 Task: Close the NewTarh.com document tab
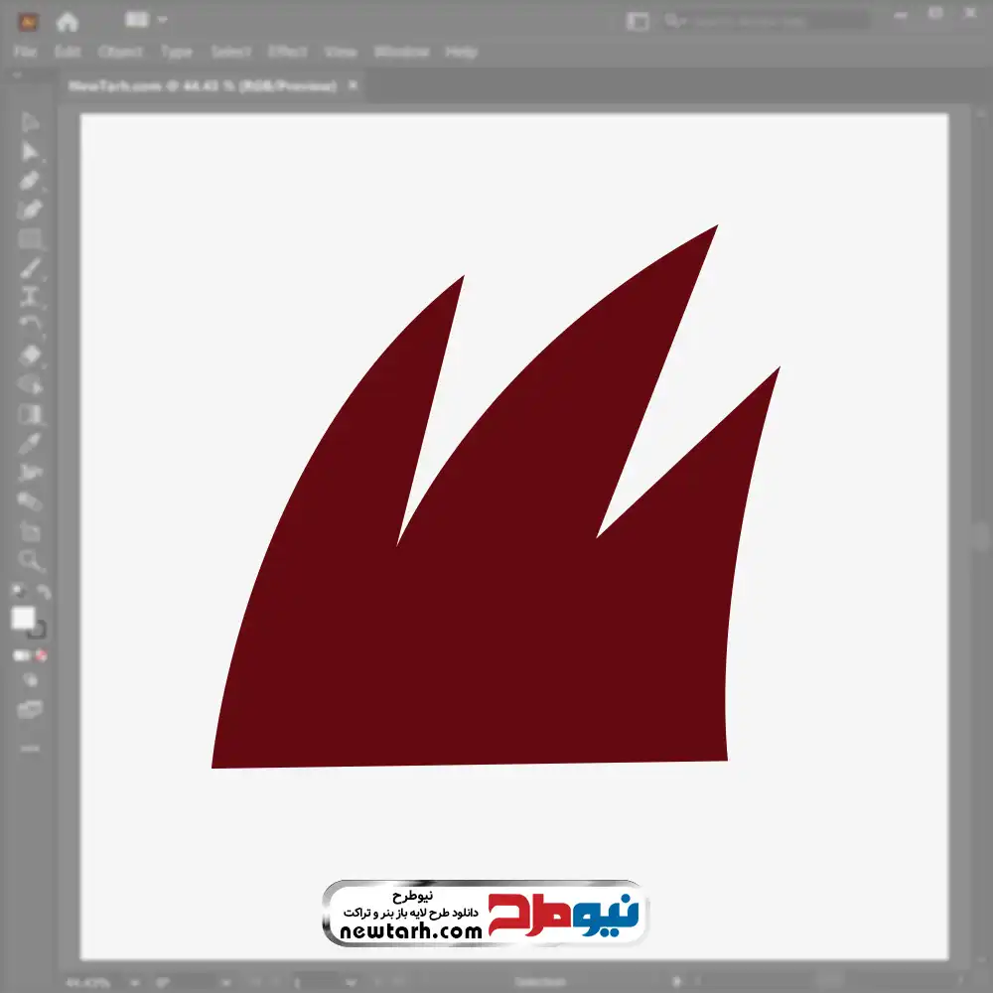pyautogui.click(x=352, y=86)
